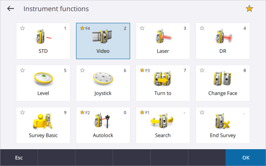Open the Video instrument function

(x=103, y=41)
